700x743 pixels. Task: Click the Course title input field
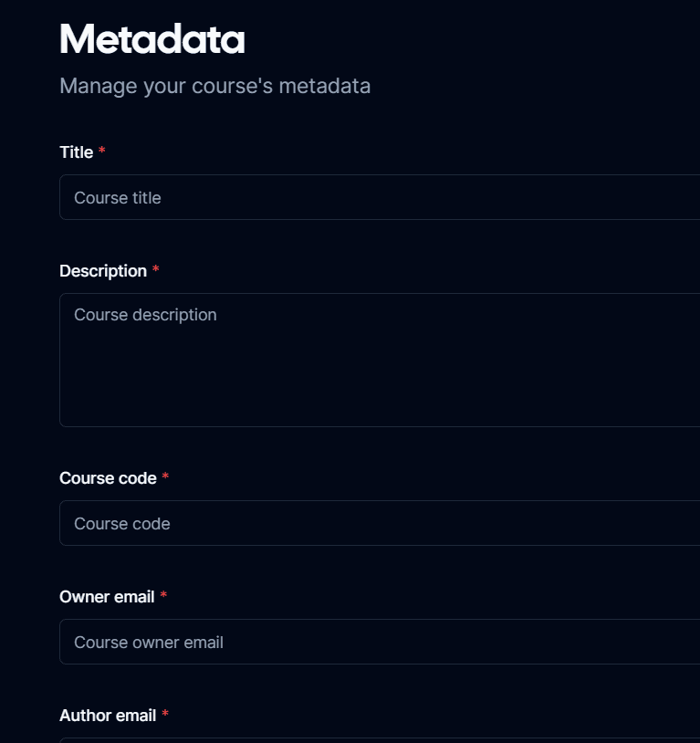point(380,197)
